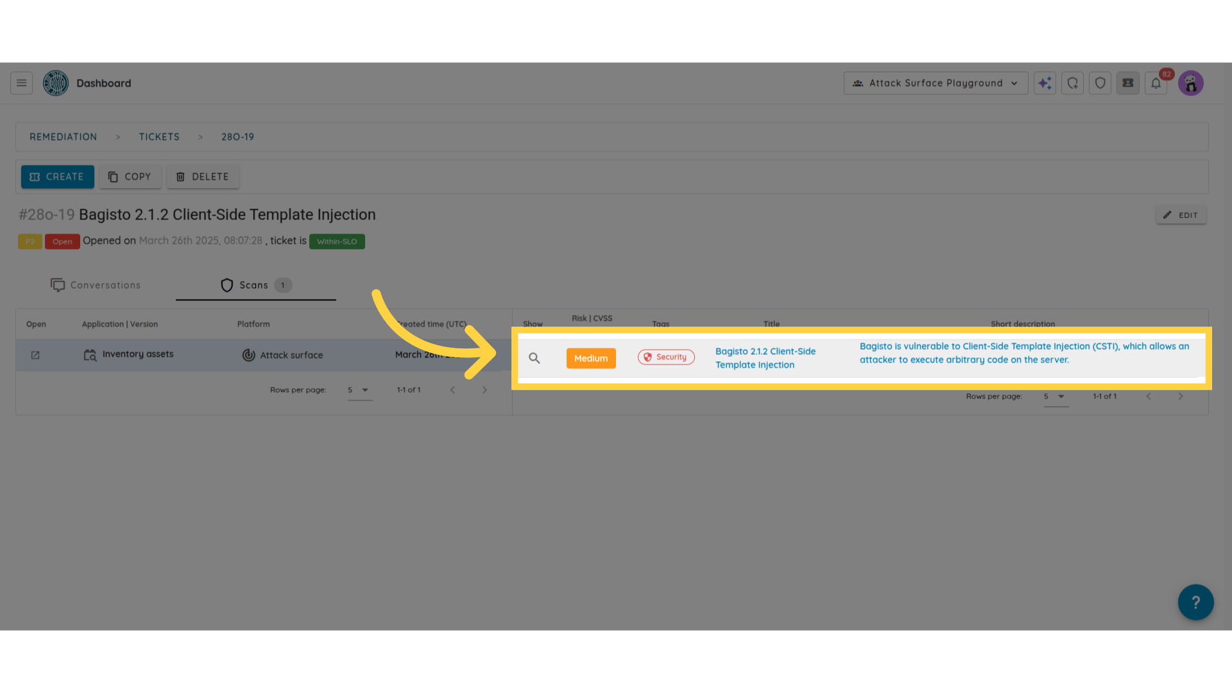The height and width of the screenshot is (693, 1232).
Task: Click the shield icon in header
Action: [x=1100, y=83]
